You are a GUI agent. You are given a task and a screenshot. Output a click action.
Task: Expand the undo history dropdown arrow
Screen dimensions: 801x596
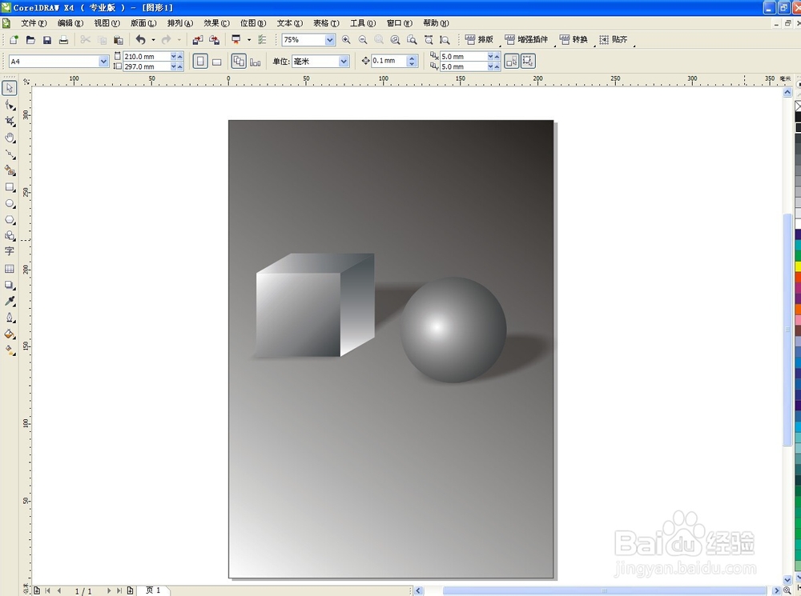(153, 39)
